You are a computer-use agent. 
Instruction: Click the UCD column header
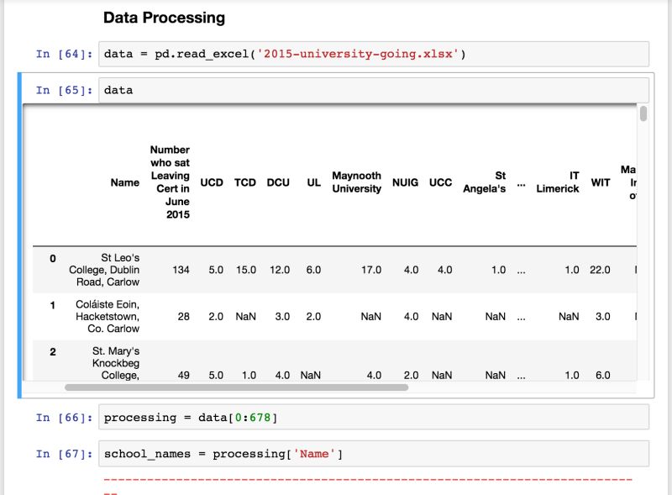pos(210,182)
